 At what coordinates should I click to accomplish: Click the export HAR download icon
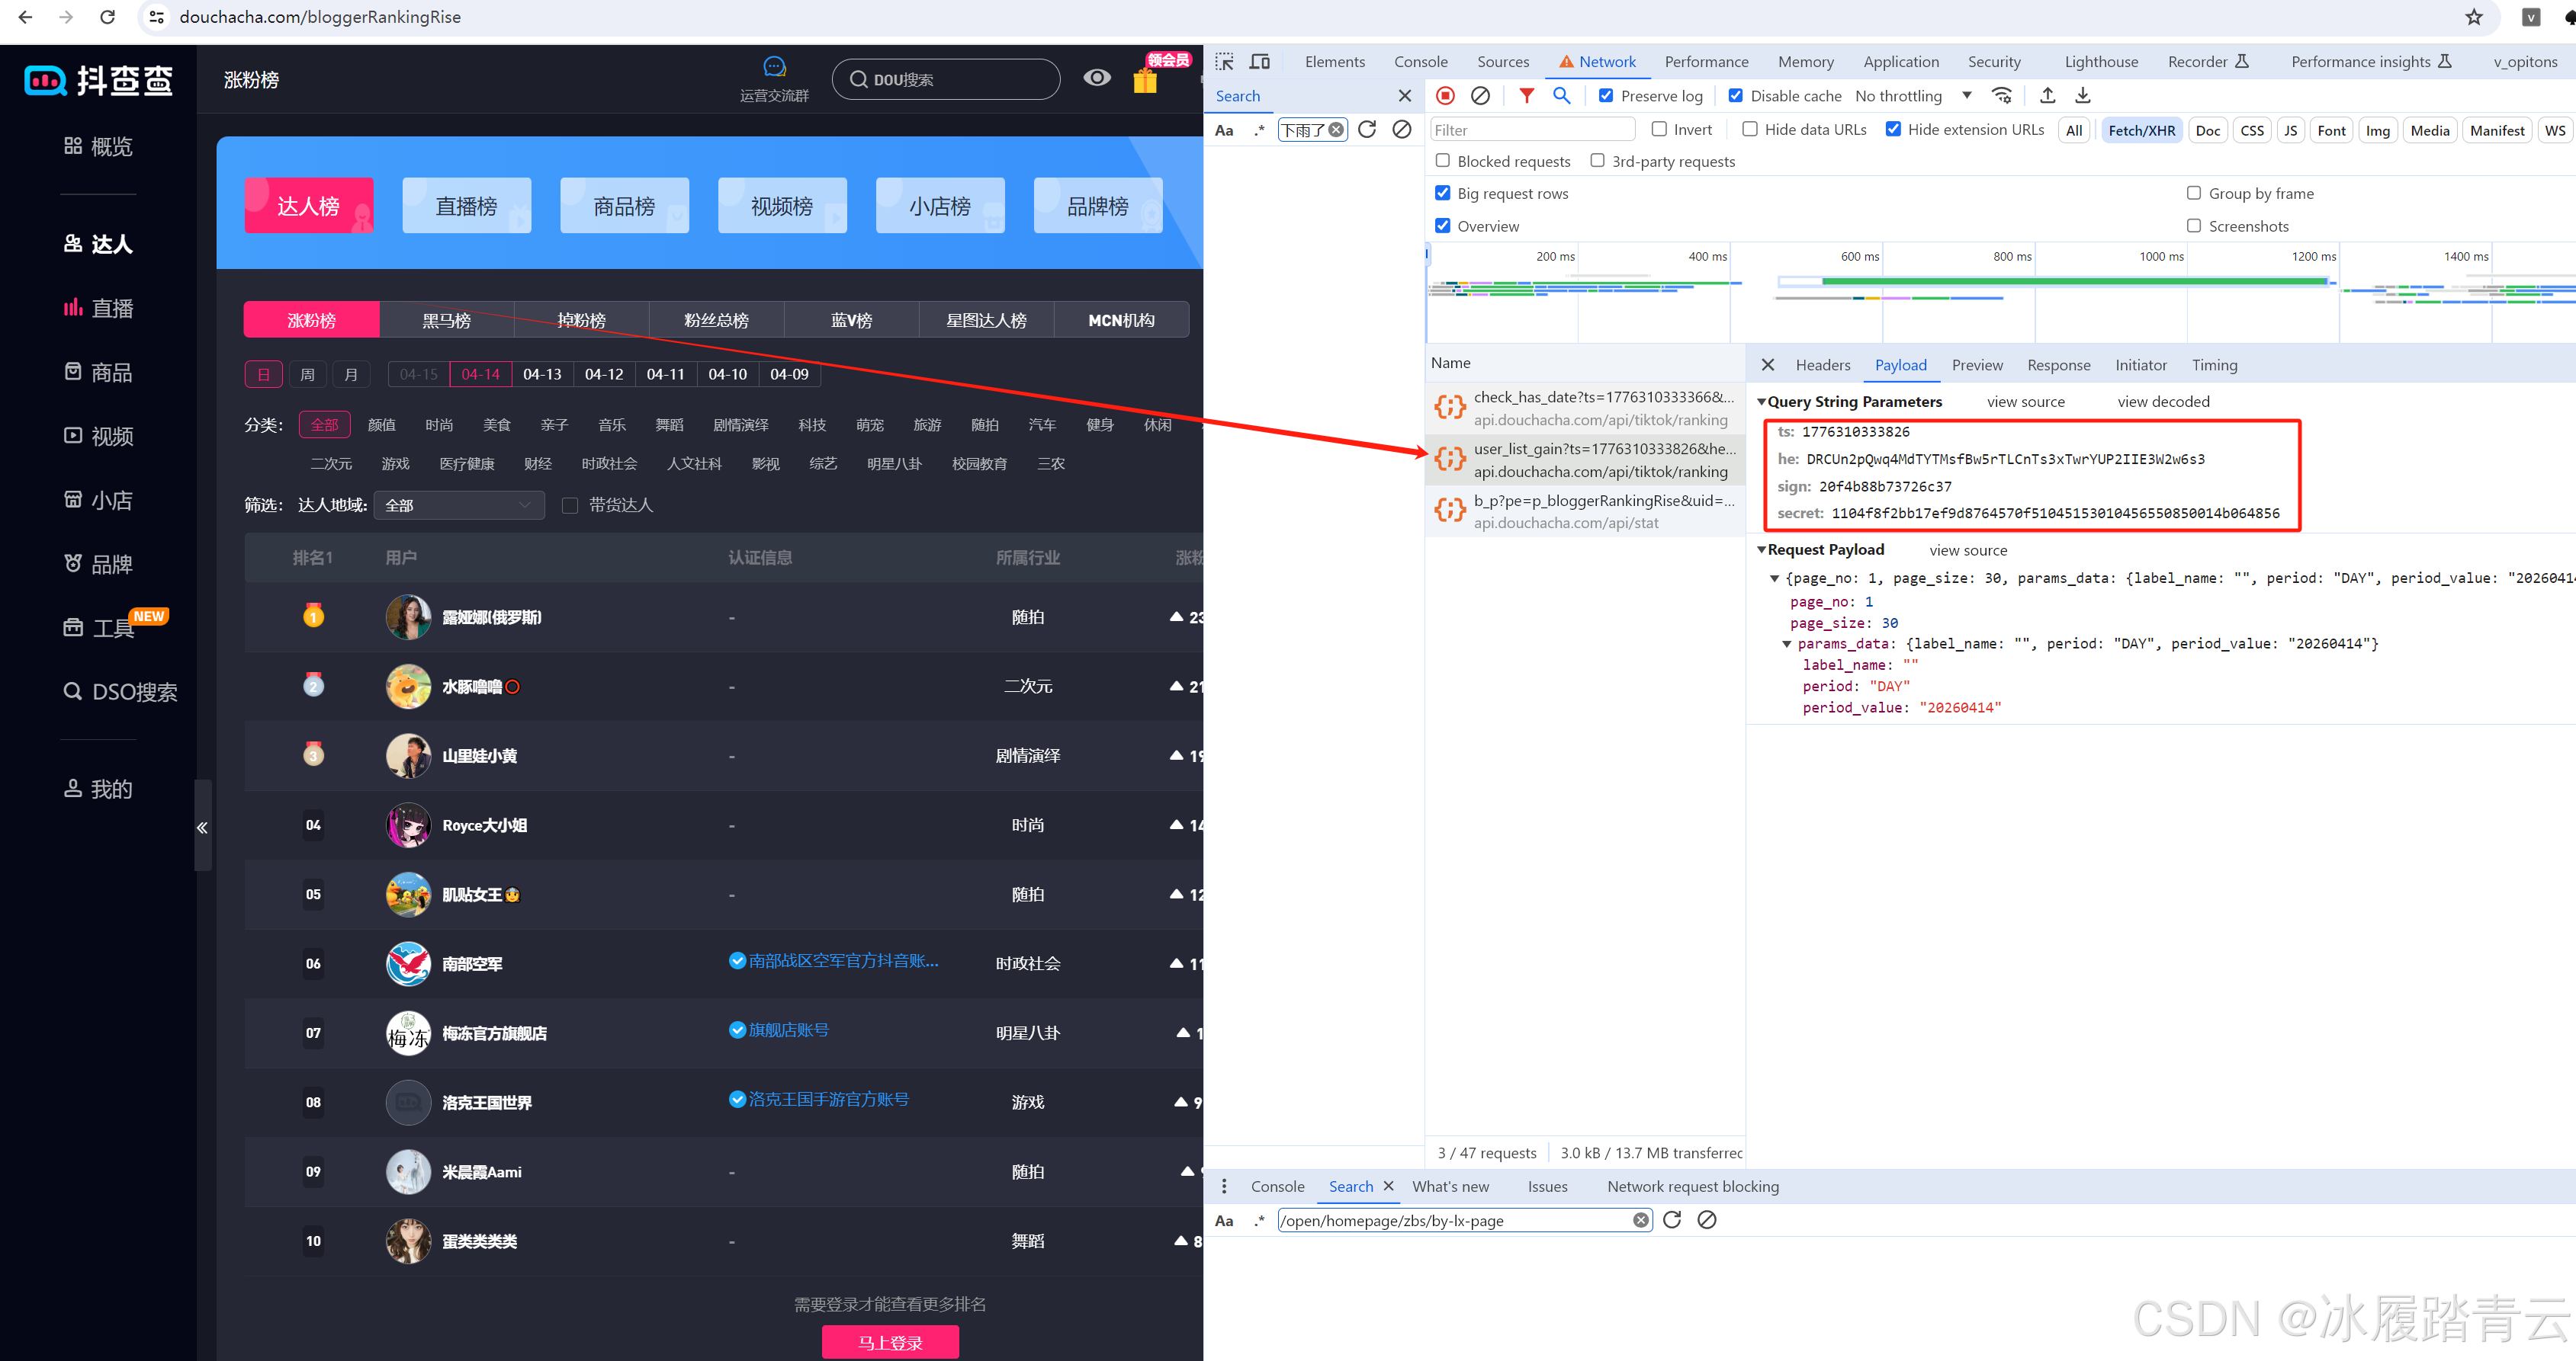[2083, 96]
